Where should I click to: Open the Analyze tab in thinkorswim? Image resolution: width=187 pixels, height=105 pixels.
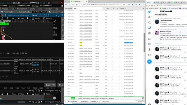[x=5, y=9]
